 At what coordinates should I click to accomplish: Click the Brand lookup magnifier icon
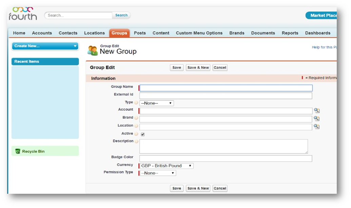316,119
